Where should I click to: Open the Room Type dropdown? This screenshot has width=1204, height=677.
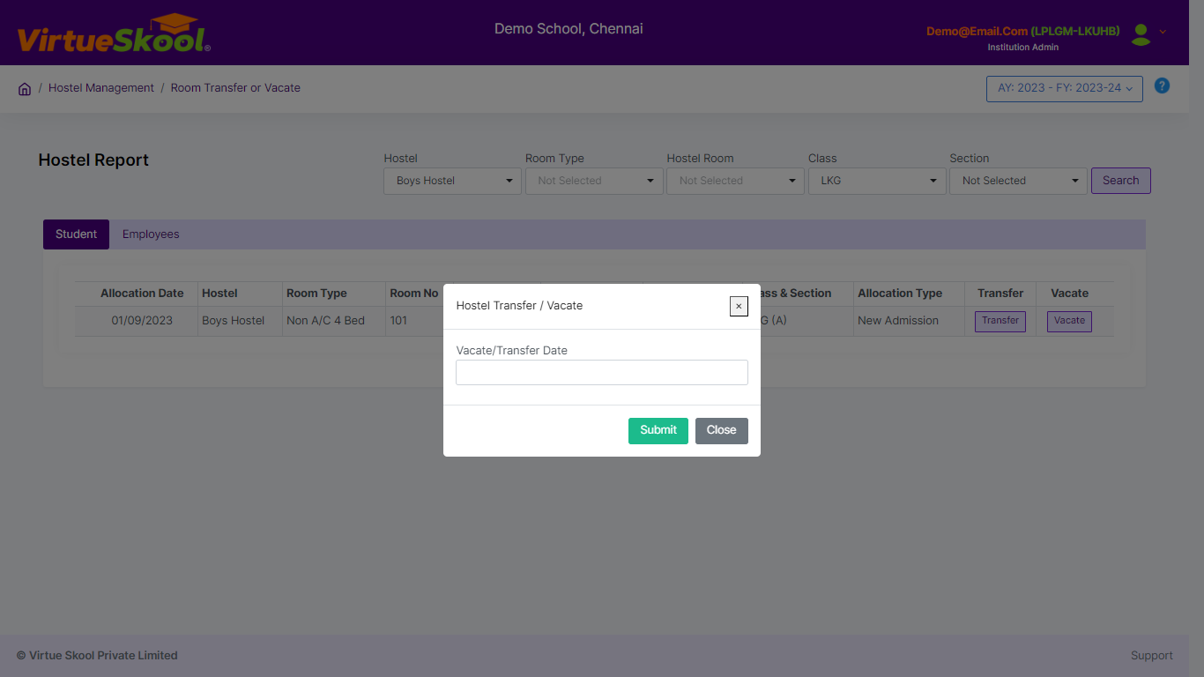coord(594,181)
